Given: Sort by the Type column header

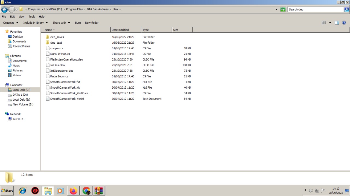Looking at the screenshot, I should (x=156, y=30).
